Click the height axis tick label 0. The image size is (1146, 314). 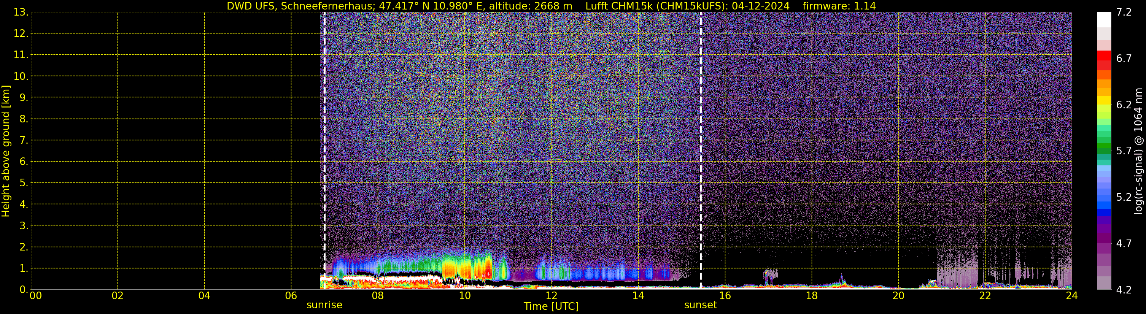point(23,290)
